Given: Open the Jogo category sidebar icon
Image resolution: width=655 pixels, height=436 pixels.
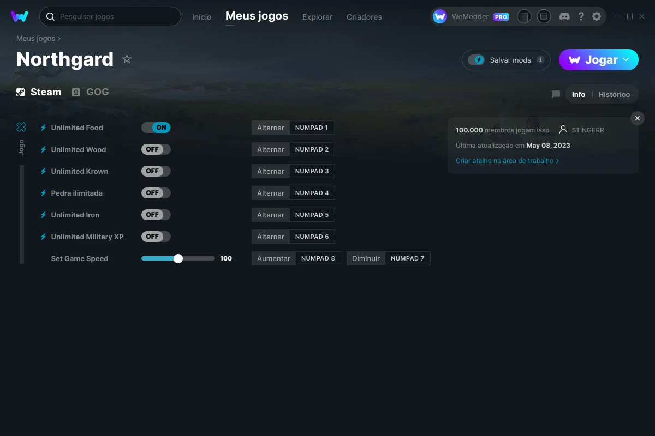Looking at the screenshot, I should pyautogui.click(x=21, y=127).
